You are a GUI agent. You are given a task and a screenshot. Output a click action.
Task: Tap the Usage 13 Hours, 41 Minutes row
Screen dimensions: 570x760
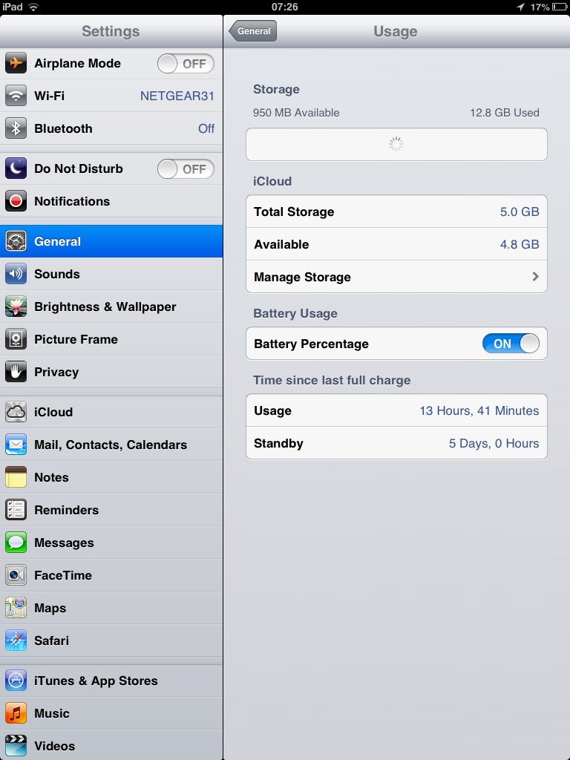pyautogui.click(x=396, y=410)
